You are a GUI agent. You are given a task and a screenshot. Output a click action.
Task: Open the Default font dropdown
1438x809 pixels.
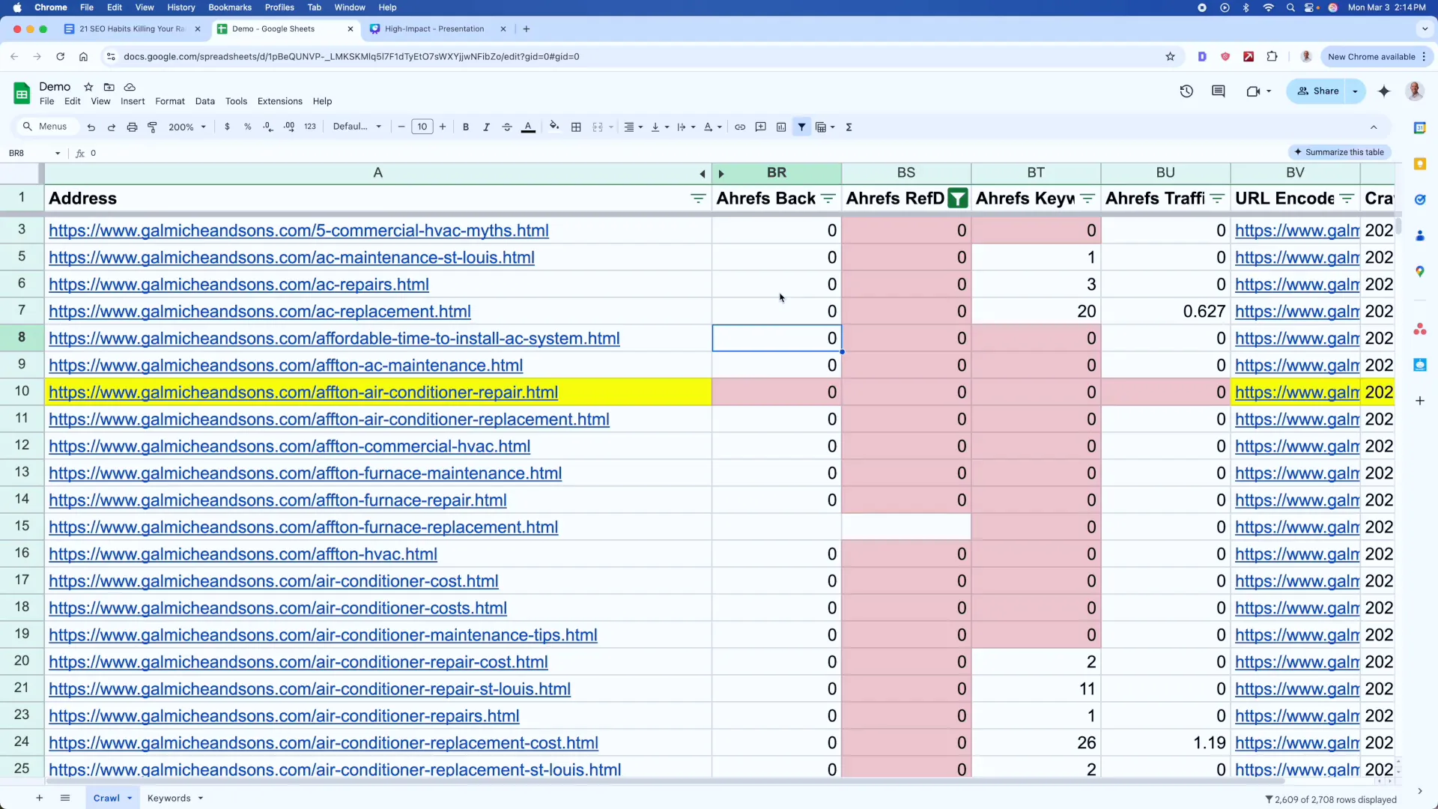[357, 127]
